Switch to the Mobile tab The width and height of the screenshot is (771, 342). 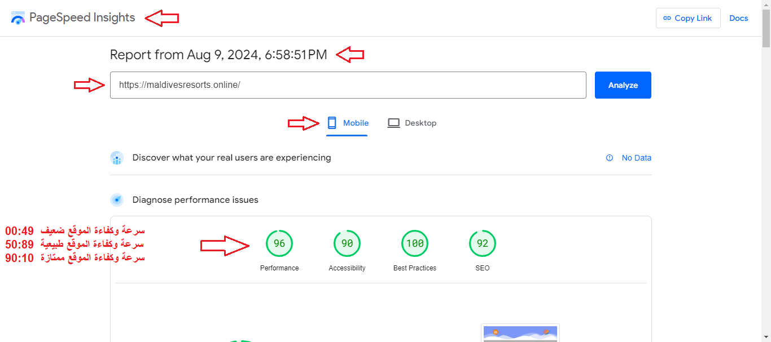(347, 123)
